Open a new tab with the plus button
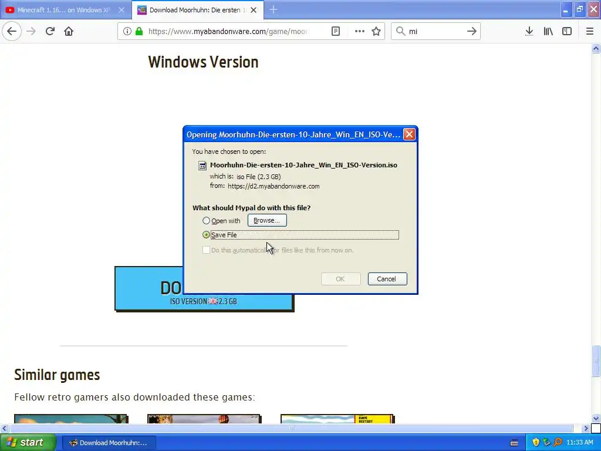Screen dimensions: 601x451 pos(274,9)
